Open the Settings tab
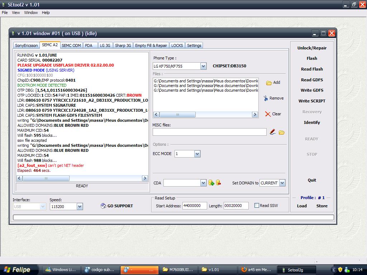The width and height of the screenshot is (367, 275). (x=194, y=45)
